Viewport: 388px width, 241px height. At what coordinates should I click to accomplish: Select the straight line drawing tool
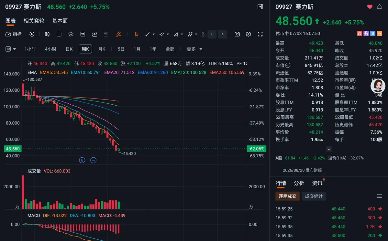(148, 34)
